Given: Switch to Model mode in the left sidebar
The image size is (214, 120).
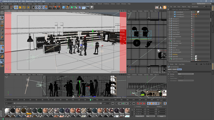Looking at the screenshot, I should tap(2, 18).
